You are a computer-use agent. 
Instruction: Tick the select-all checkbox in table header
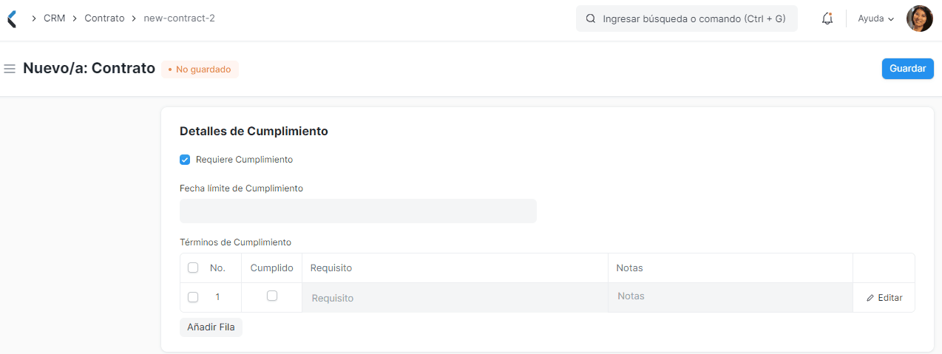click(x=193, y=268)
